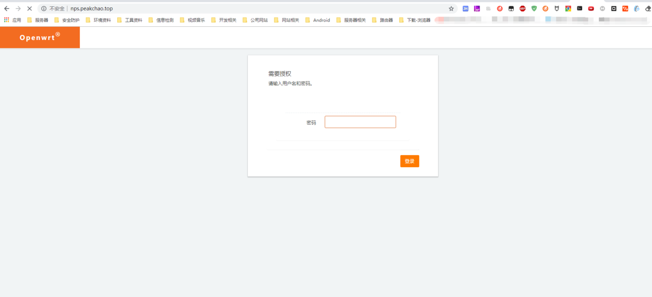Open site info from the 不安全 icon
Image resolution: width=652 pixels, height=297 pixels.
coord(44,8)
